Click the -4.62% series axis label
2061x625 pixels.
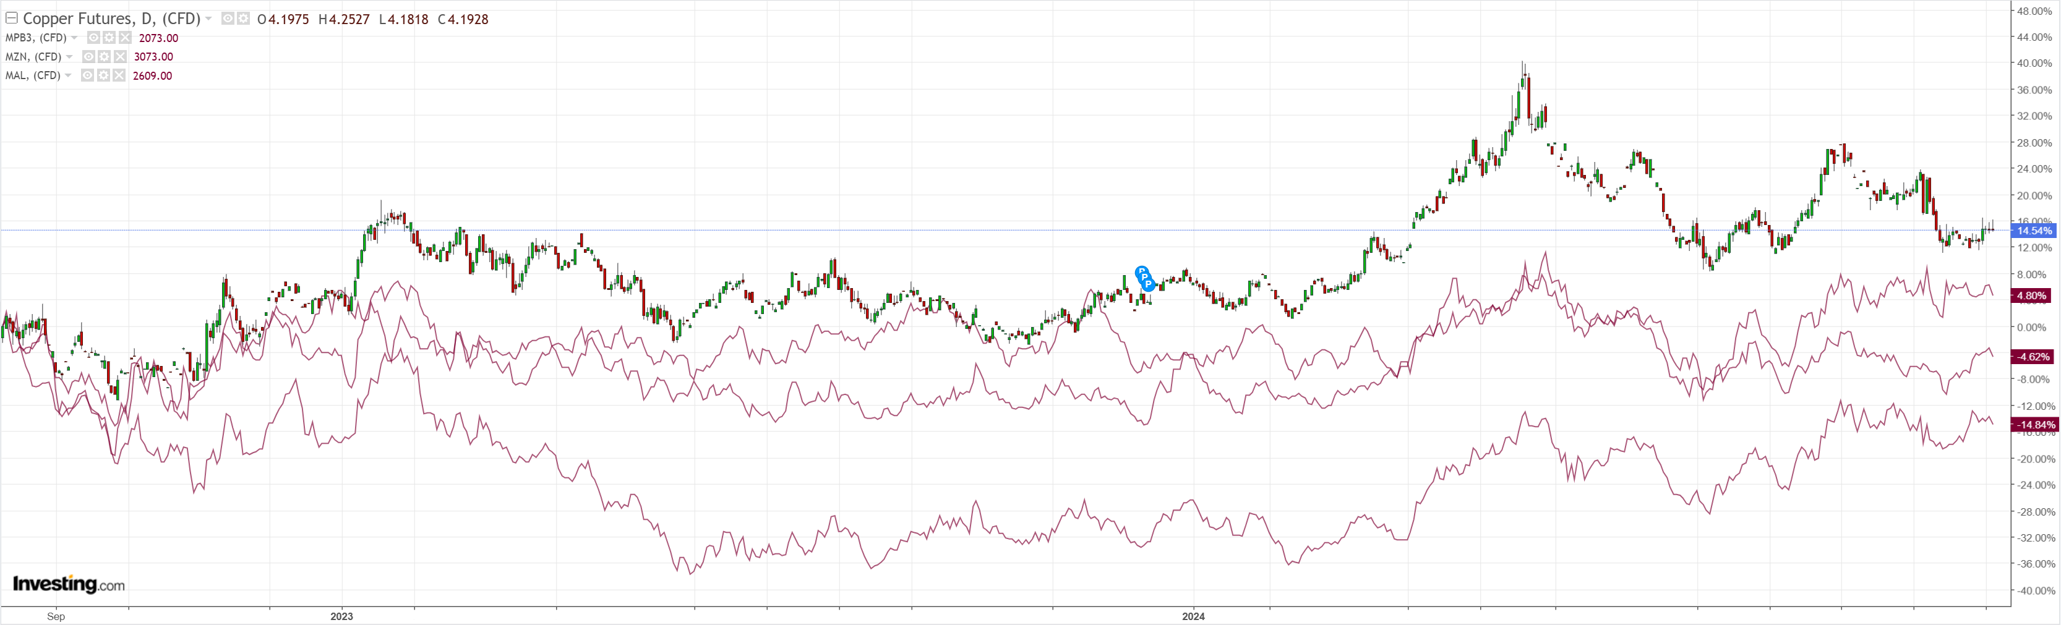click(2033, 357)
